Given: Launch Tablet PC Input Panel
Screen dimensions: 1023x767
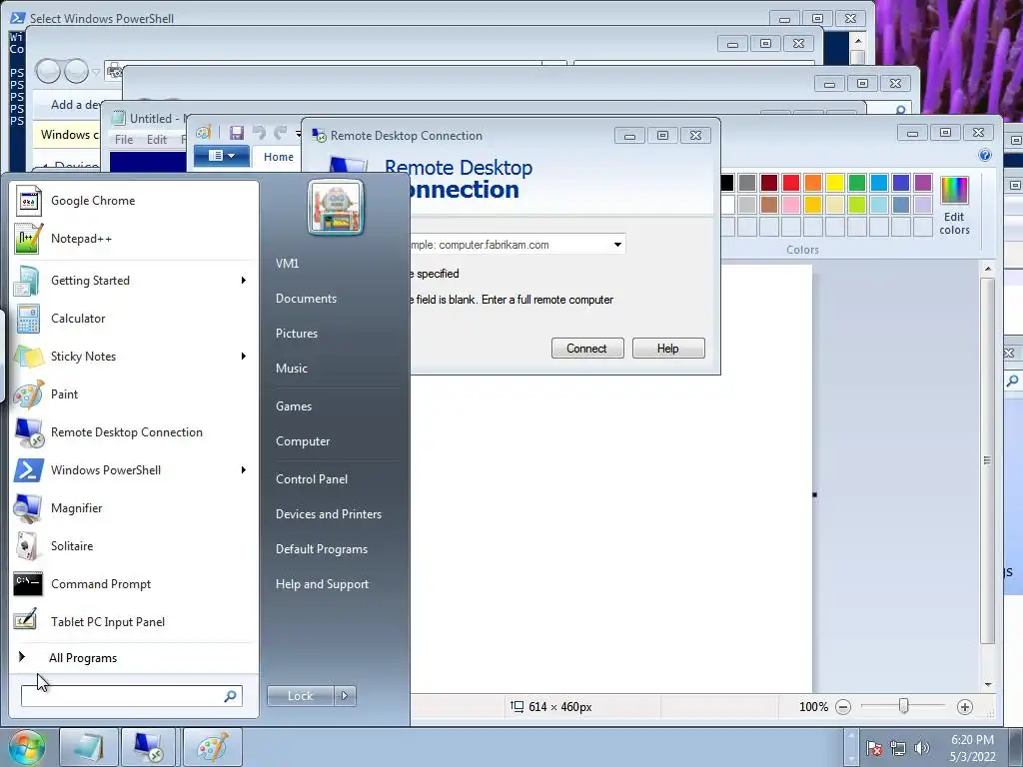Looking at the screenshot, I should pos(135,621).
